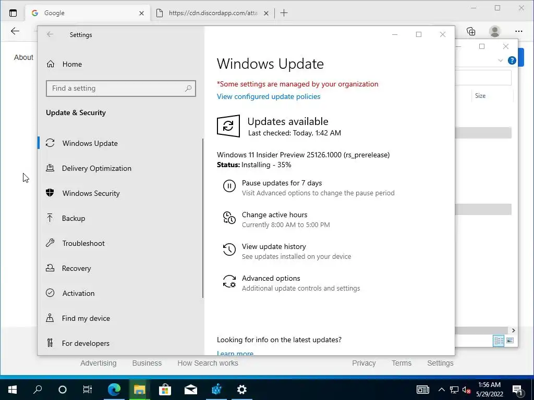The image size is (534, 400).
Task: Open Advanced options
Action: pos(271,278)
